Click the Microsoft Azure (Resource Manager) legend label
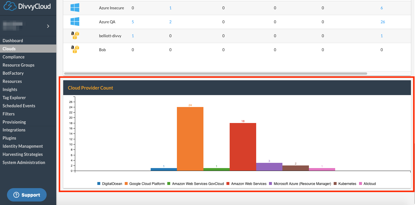 (x=302, y=184)
